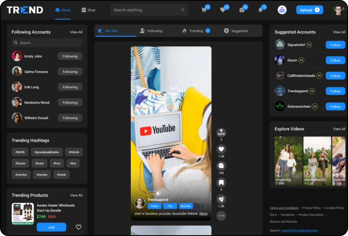Share the video with paper plane icon

tap(221, 199)
